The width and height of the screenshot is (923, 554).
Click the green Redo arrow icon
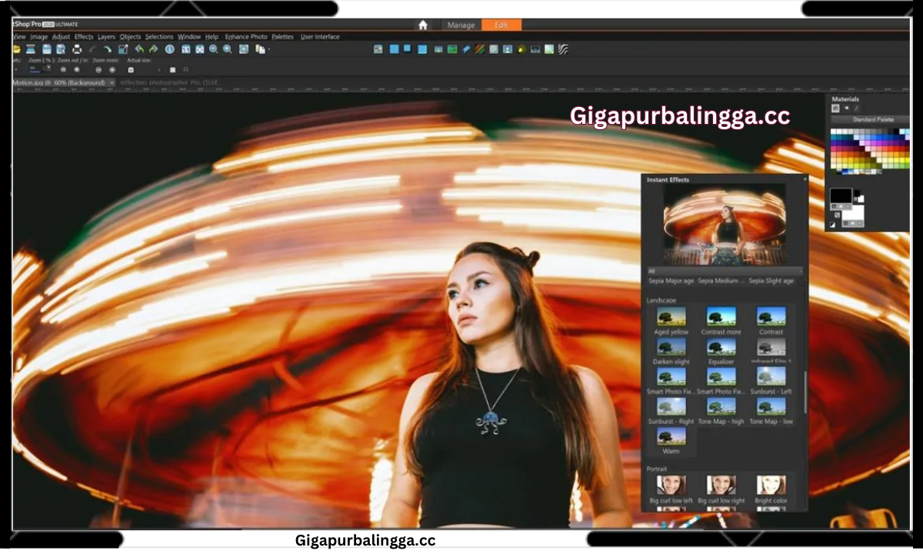click(x=153, y=49)
